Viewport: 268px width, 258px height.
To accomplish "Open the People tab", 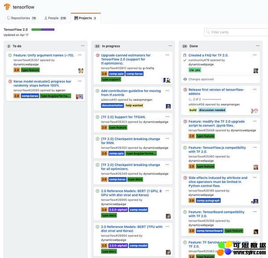I will (x=55, y=18).
